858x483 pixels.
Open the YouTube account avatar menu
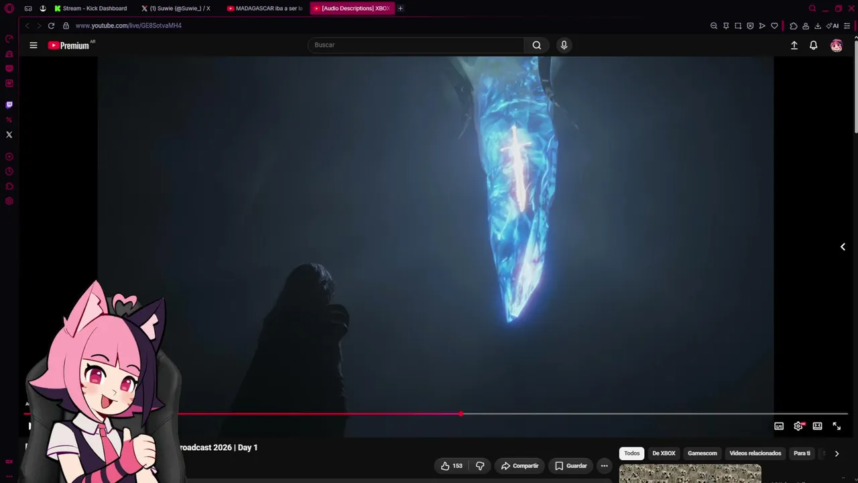click(x=837, y=45)
